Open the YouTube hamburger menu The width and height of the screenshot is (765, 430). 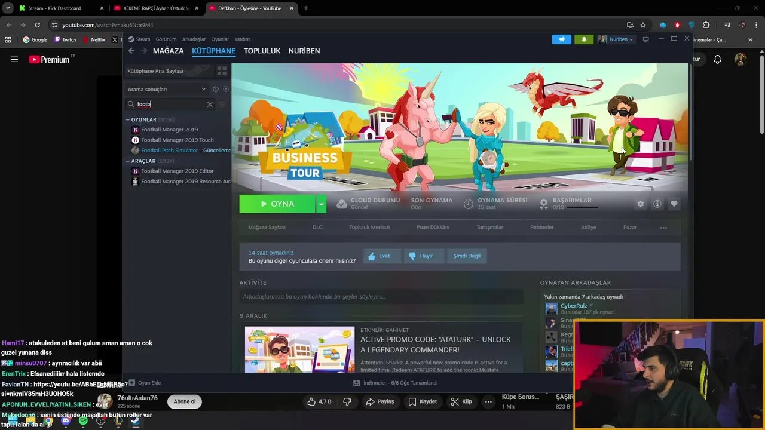click(x=14, y=59)
